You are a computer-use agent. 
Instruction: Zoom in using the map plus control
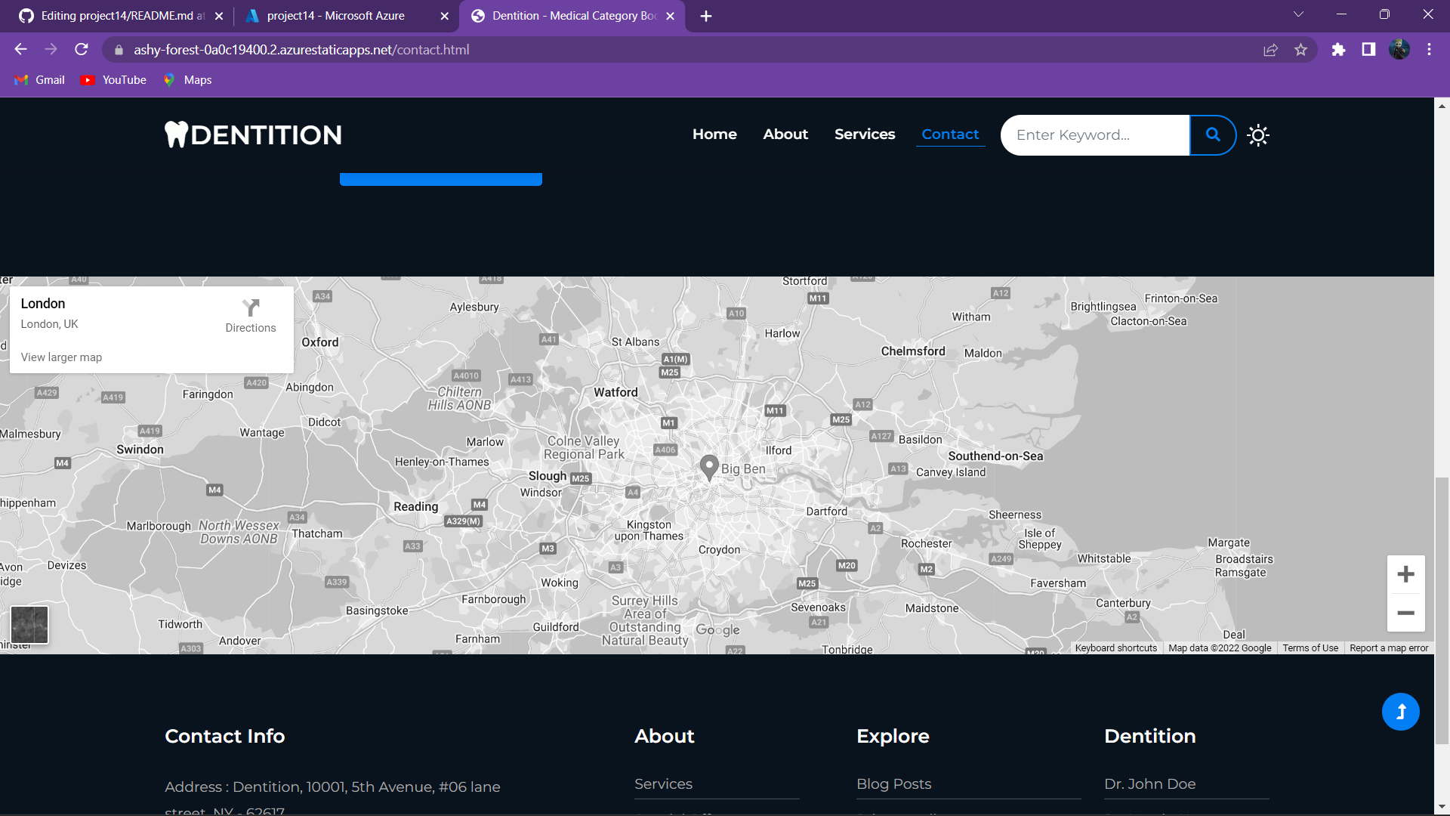point(1405,573)
